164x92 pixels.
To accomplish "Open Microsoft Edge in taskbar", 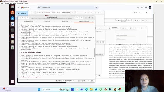I will [x=87, y=89].
